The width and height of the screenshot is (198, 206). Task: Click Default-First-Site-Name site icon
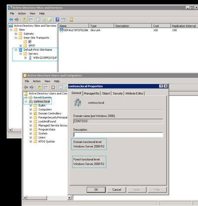coord(20,50)
